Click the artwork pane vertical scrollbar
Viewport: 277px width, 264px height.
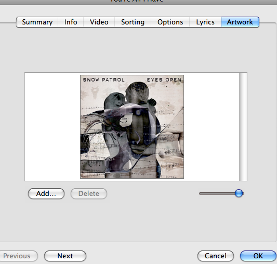coord(243,127)
